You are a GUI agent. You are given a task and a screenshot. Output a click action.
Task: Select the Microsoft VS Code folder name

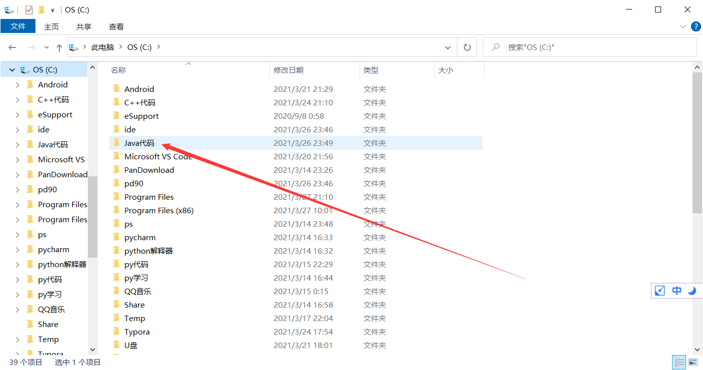tap(158, 156)
